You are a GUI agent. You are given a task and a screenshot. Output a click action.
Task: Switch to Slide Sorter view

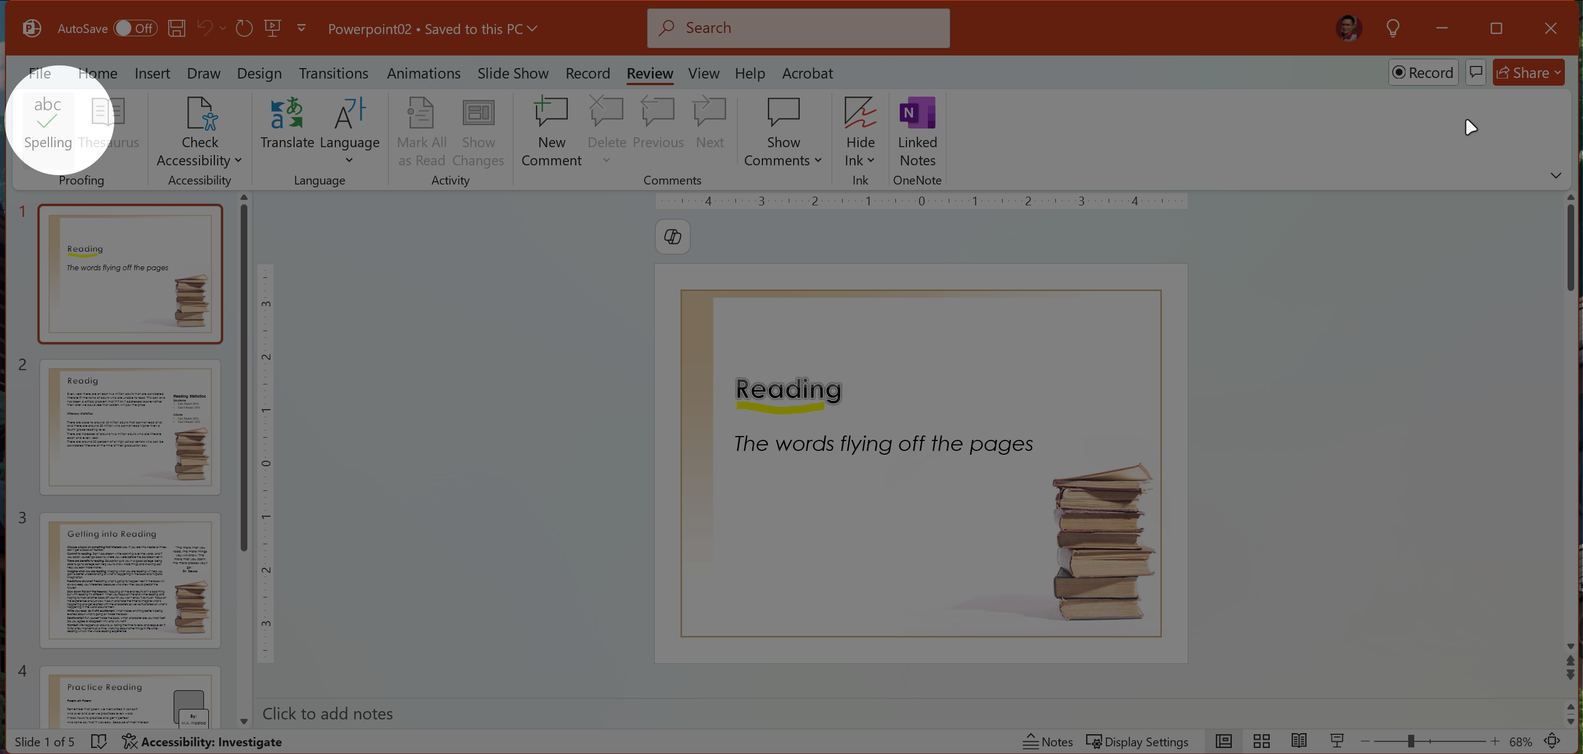click(1261, 741)
